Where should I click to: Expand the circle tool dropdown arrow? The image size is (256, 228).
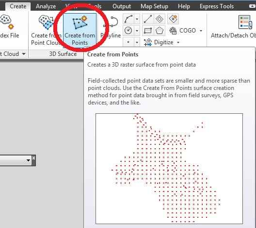tap(137, 31)
